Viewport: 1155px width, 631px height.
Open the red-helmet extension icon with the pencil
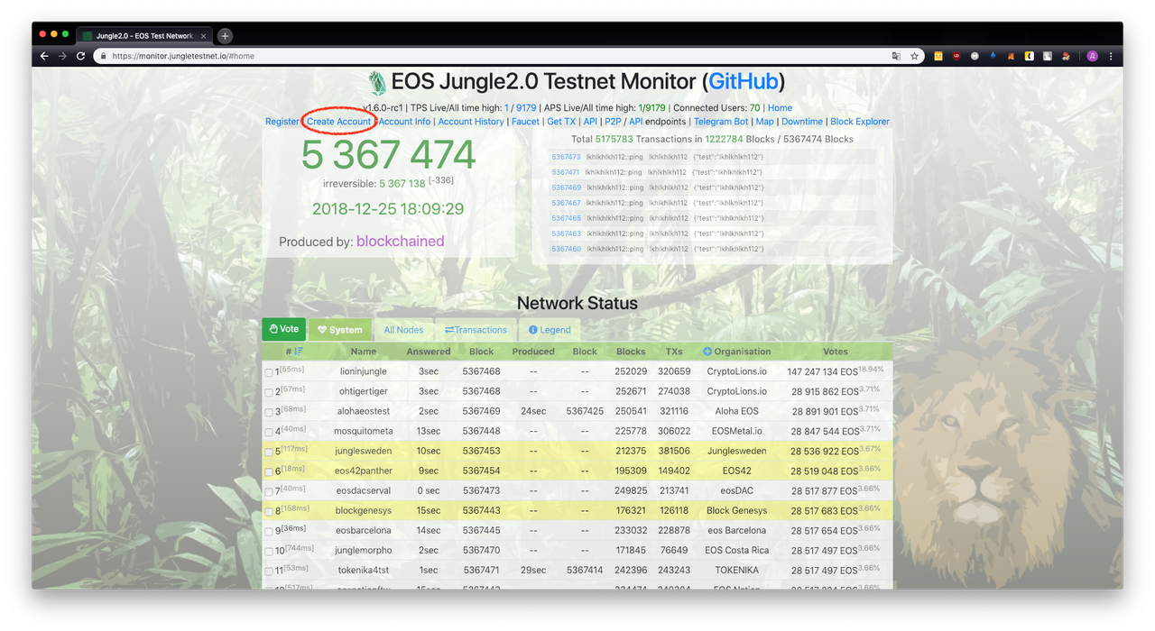point(1067,56)
